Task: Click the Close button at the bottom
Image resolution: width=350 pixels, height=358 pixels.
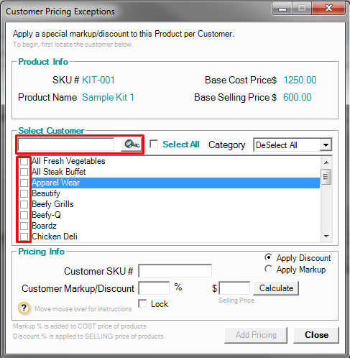Action: (x=316, y=335)
